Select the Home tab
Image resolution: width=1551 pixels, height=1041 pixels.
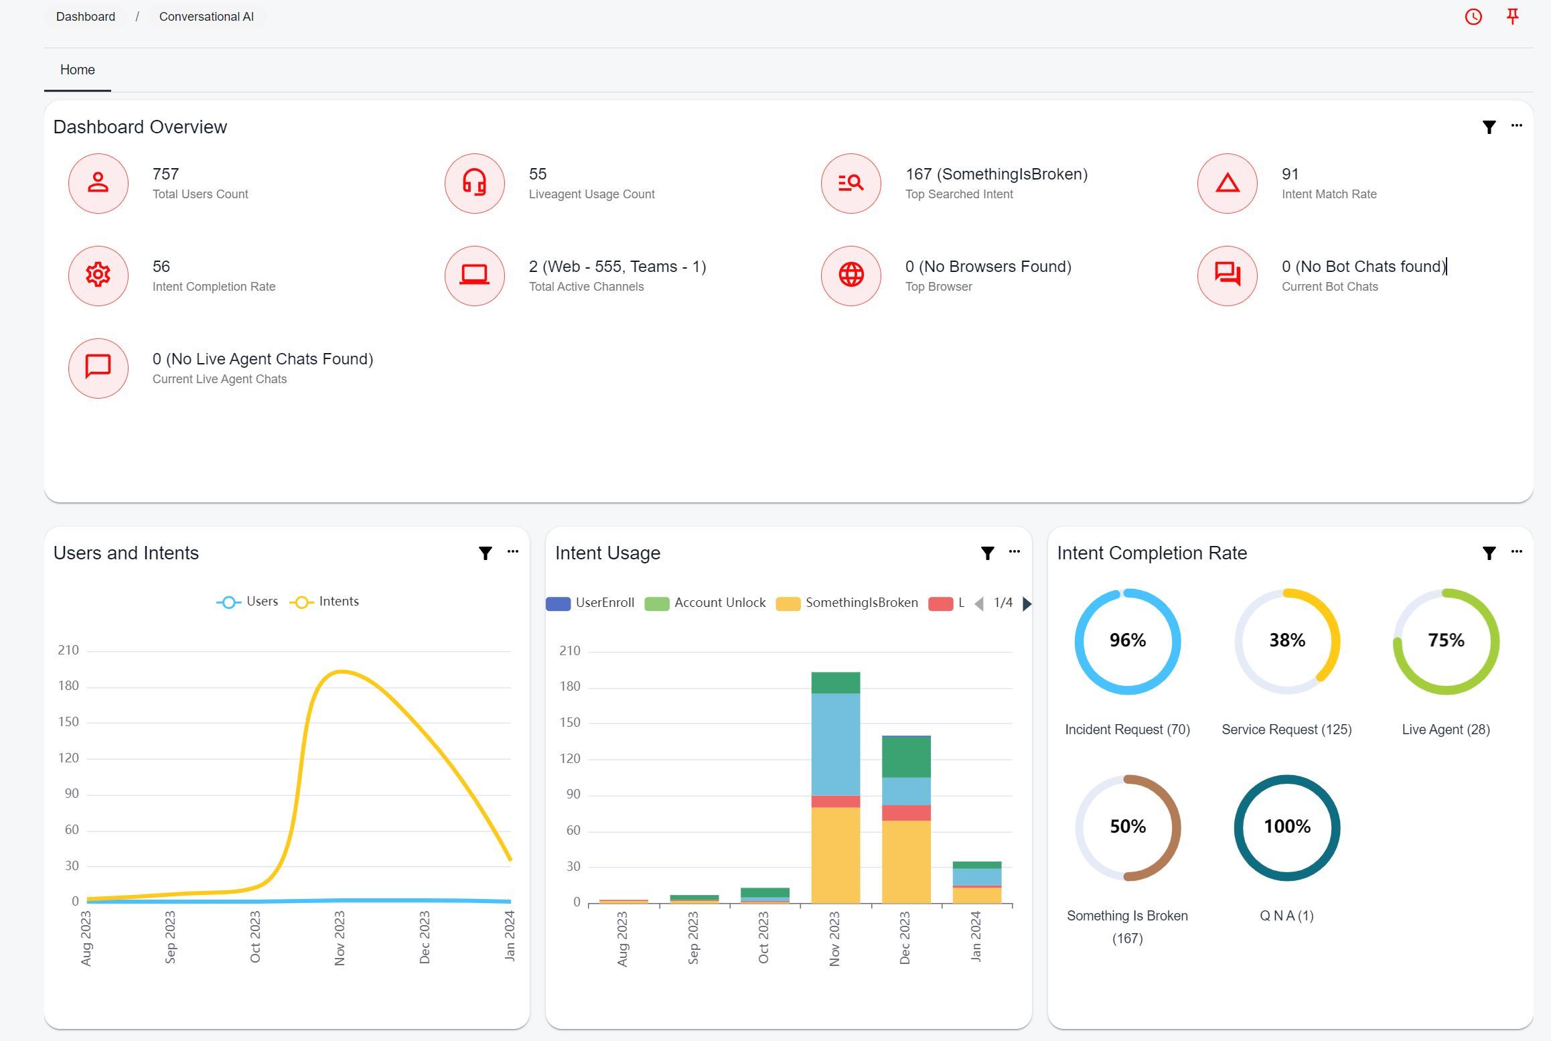pos(78,70)
